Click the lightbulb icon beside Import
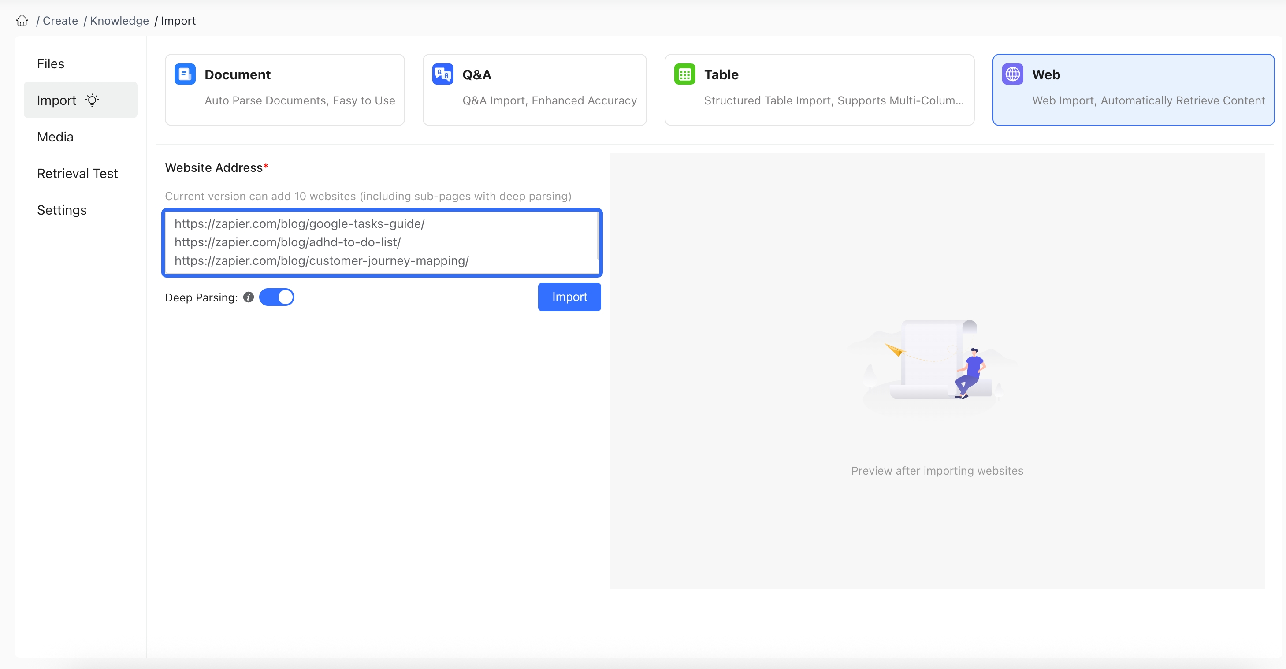1286x669 pixels. [x=93, y=100]
